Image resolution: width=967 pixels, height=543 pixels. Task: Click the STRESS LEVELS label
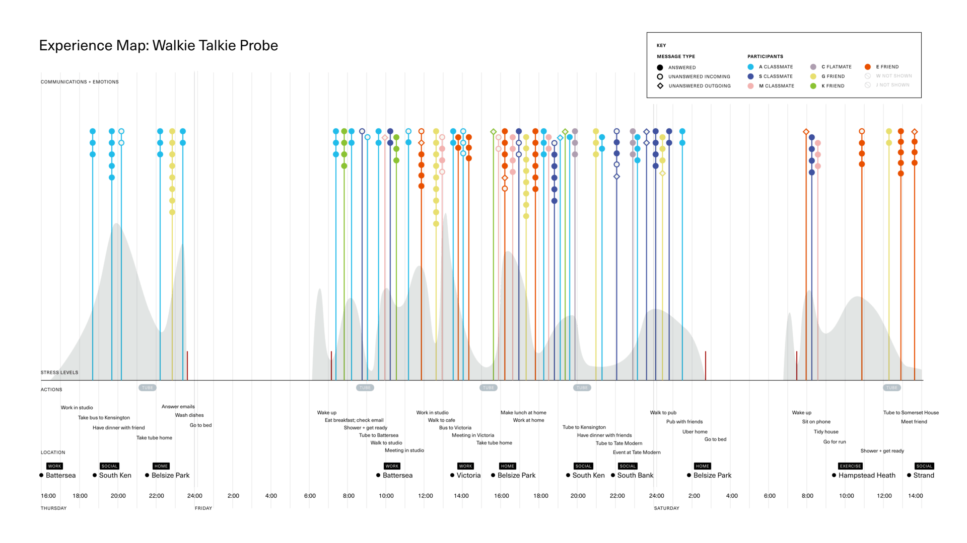[x=59, y=373]
